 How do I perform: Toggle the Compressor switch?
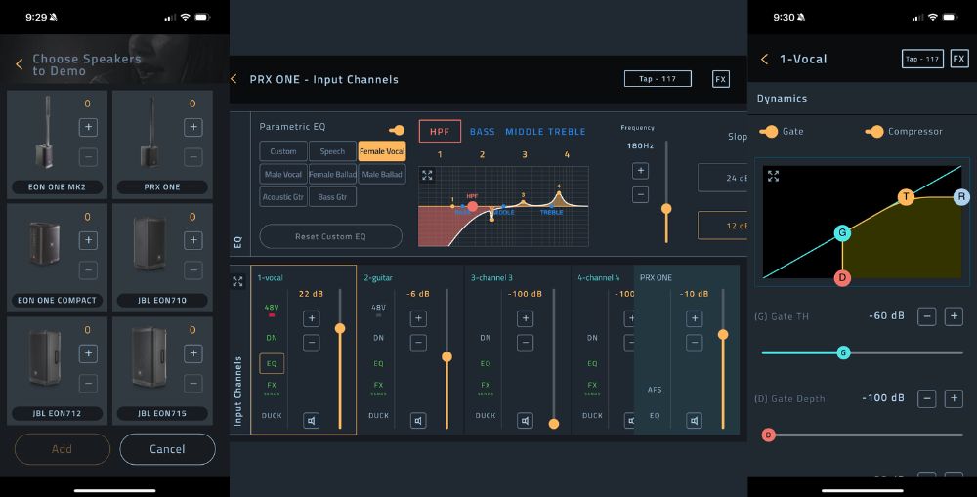(874, 132)
